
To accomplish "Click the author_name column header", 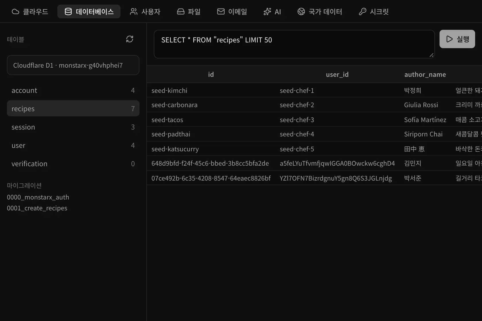I will click(425, 75).
